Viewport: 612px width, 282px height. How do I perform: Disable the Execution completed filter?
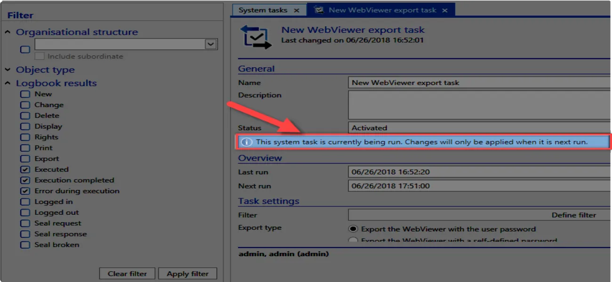coord(25,180)
